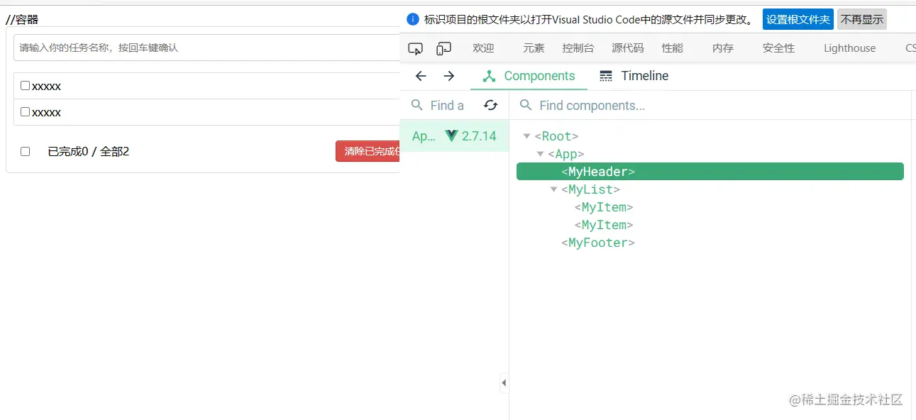Open the 性能 tab
The width and height of the screenshot is (916, 420).
(673, 48)
